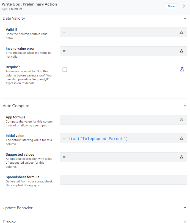
Task: Click Initial value flask icon
Action: coord(181,138)
